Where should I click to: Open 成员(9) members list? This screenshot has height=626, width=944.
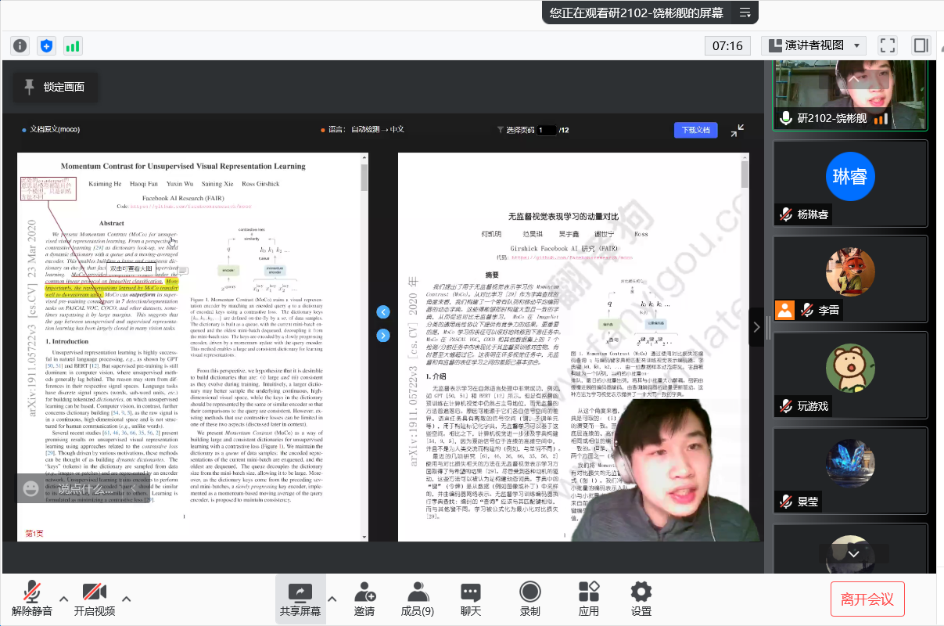418,599
